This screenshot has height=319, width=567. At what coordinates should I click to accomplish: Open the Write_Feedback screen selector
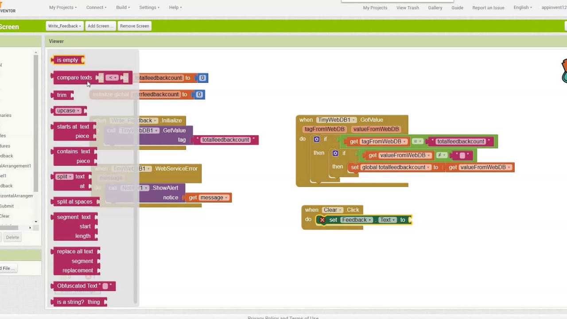(x=64, y=26)
